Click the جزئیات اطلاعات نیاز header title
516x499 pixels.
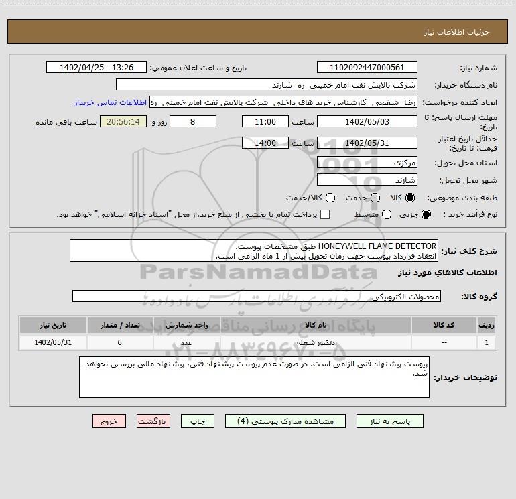(x=457, y=32)
